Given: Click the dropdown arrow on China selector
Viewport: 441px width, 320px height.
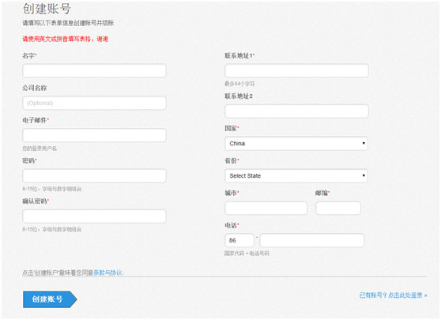Looking at the screenshot, I should [364, 144].
